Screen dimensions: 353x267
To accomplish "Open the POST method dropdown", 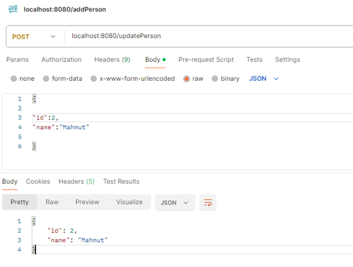I will 34,36.
